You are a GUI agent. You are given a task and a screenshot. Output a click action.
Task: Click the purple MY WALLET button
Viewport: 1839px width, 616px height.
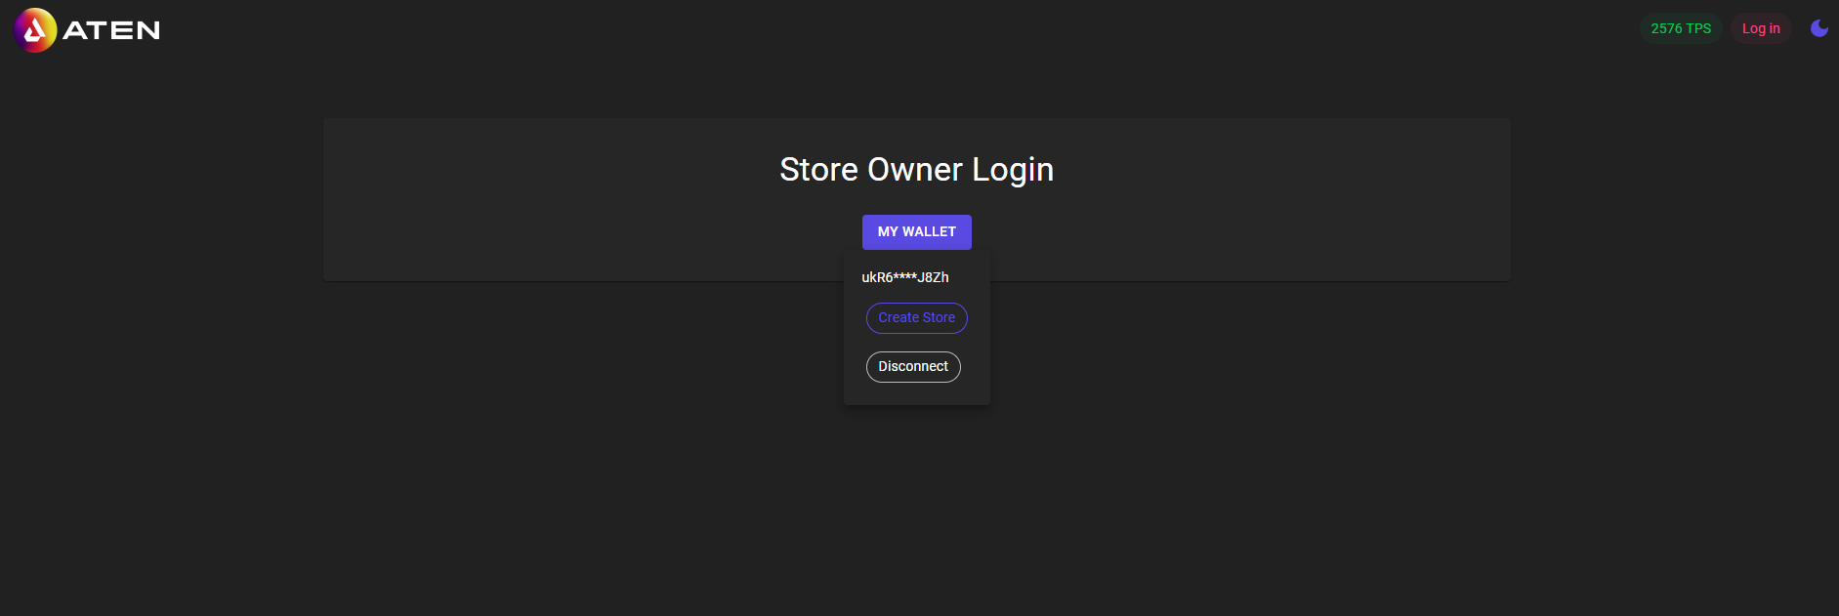(916, 232)
